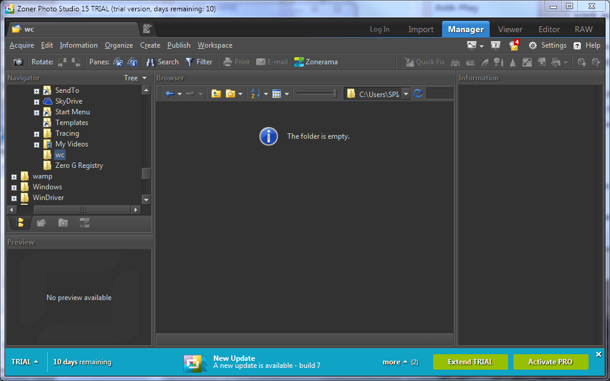Switch Navigator to Favorites star tab
610x381 pixels.
(x=63, y=223)
